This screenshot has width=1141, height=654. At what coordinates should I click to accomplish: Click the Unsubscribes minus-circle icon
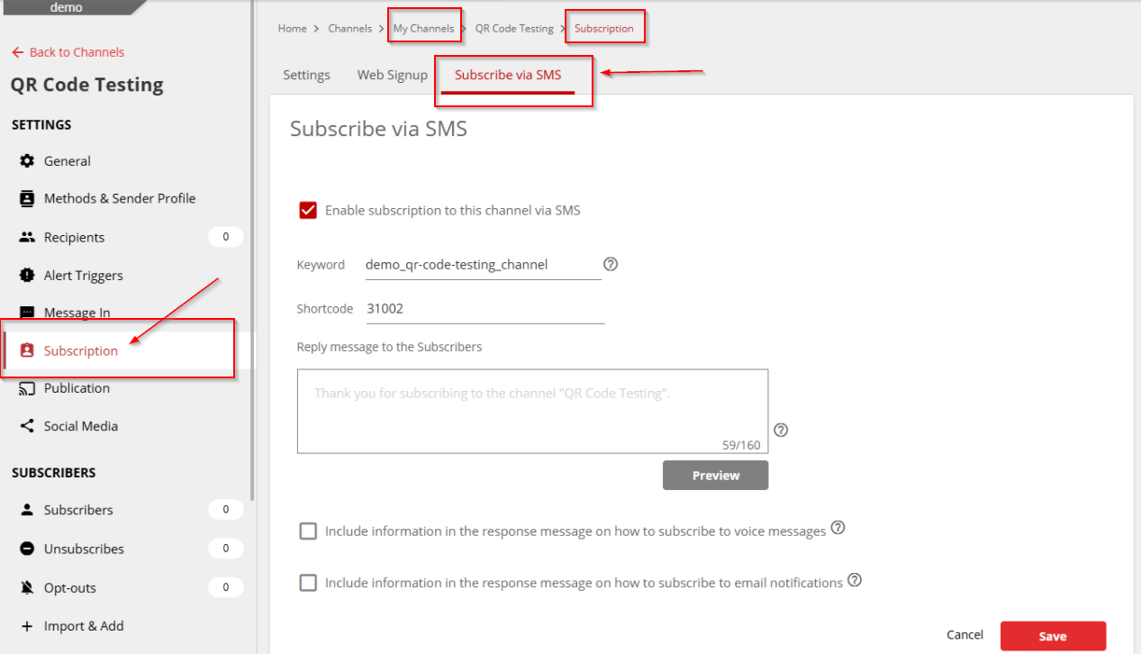coord(27,549)
